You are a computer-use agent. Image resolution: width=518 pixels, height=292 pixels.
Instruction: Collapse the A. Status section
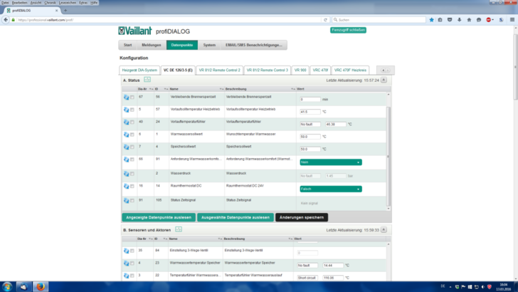tap(384, 80)
